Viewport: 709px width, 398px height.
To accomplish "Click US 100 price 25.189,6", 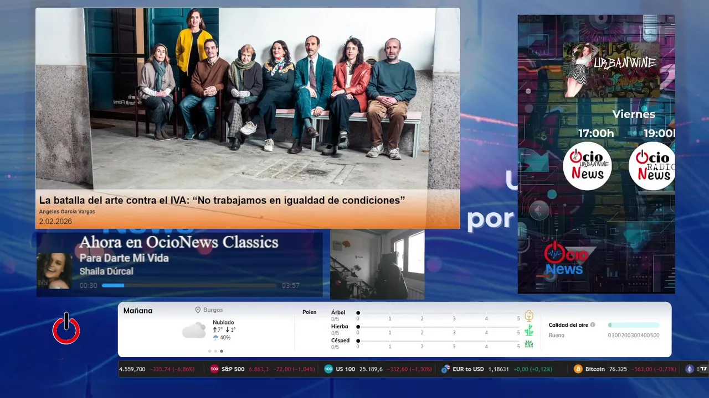I will point(371,369).
